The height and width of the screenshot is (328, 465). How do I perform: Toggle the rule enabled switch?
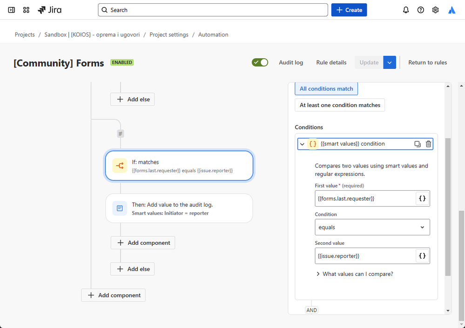pyautogui.click(x=260, y=62)
